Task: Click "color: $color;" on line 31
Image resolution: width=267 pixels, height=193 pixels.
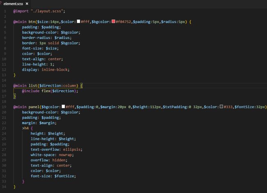Action: [x=46, y=171]
